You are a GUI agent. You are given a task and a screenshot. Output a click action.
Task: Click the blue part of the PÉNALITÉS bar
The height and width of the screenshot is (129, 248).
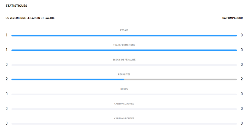coord(68,79)
